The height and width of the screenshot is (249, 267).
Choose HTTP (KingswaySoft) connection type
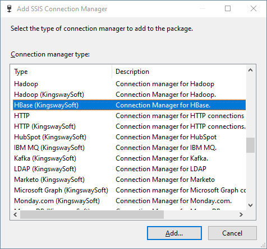129,126
